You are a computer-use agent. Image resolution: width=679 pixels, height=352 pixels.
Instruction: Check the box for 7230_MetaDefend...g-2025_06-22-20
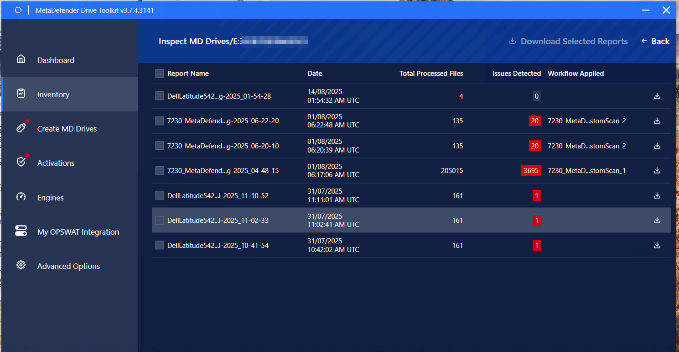[160, 121]
